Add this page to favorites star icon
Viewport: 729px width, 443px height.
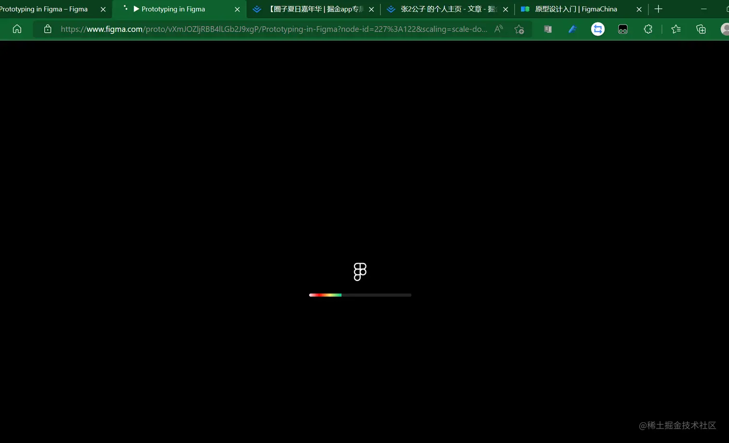point(519,29)
